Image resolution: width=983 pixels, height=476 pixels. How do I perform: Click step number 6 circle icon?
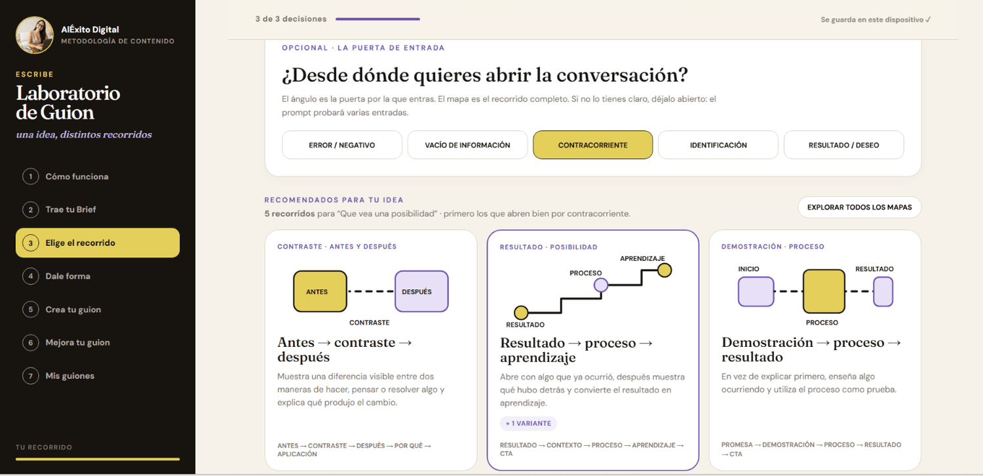click(30, 342)
